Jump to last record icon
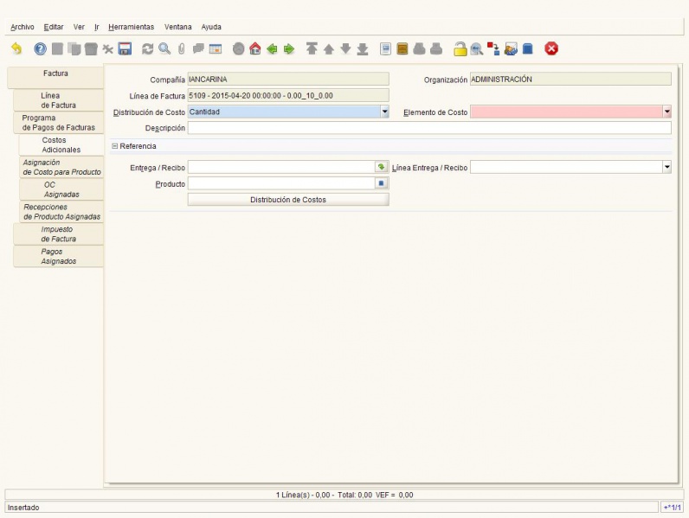 [x=363, y=48]
